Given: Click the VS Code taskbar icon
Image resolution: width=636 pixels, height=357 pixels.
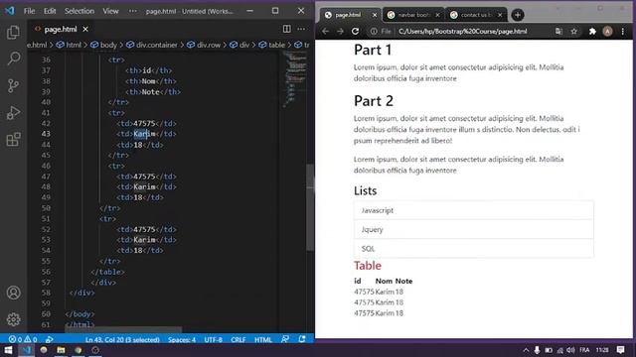Looking at the screenshot, I should coord(27,350).
